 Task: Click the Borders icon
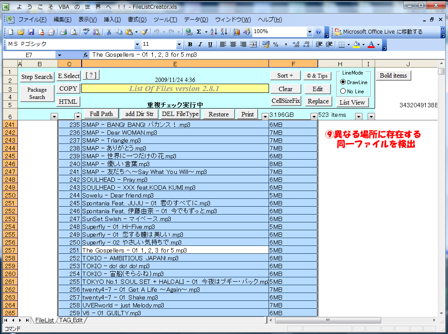point(341,44)
